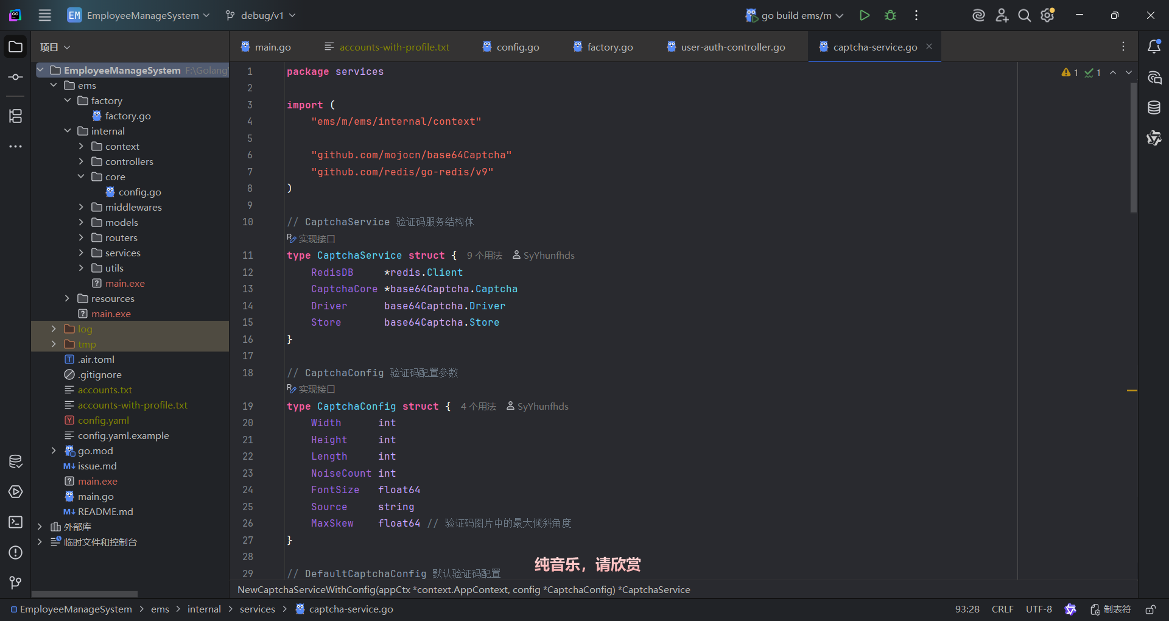Open the Structure tool window
This screenshot has width=1169, height=621.
[x=15, y=116]
